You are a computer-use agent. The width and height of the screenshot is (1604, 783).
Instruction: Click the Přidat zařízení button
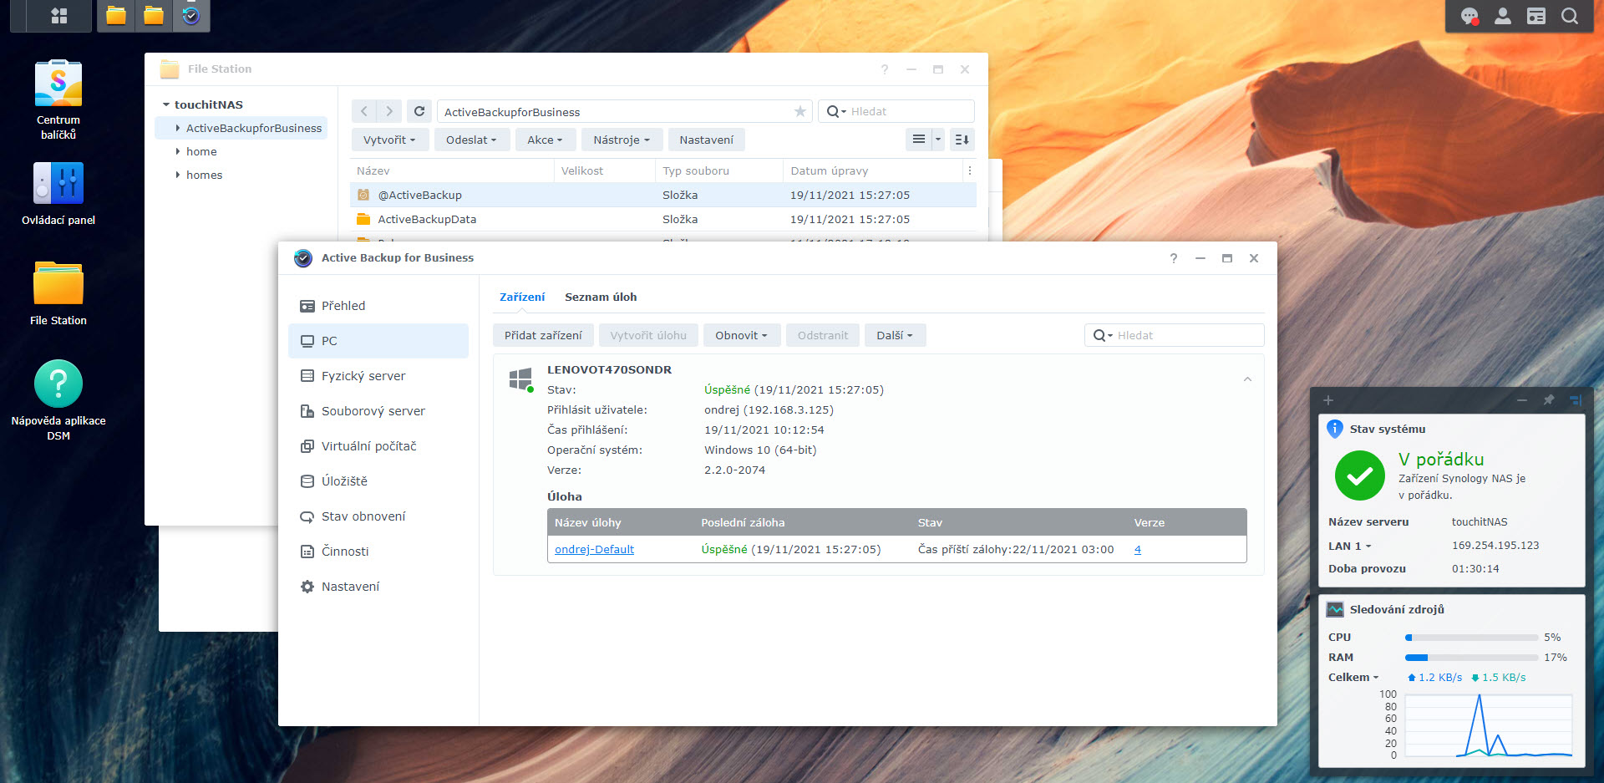pos(543,335)
